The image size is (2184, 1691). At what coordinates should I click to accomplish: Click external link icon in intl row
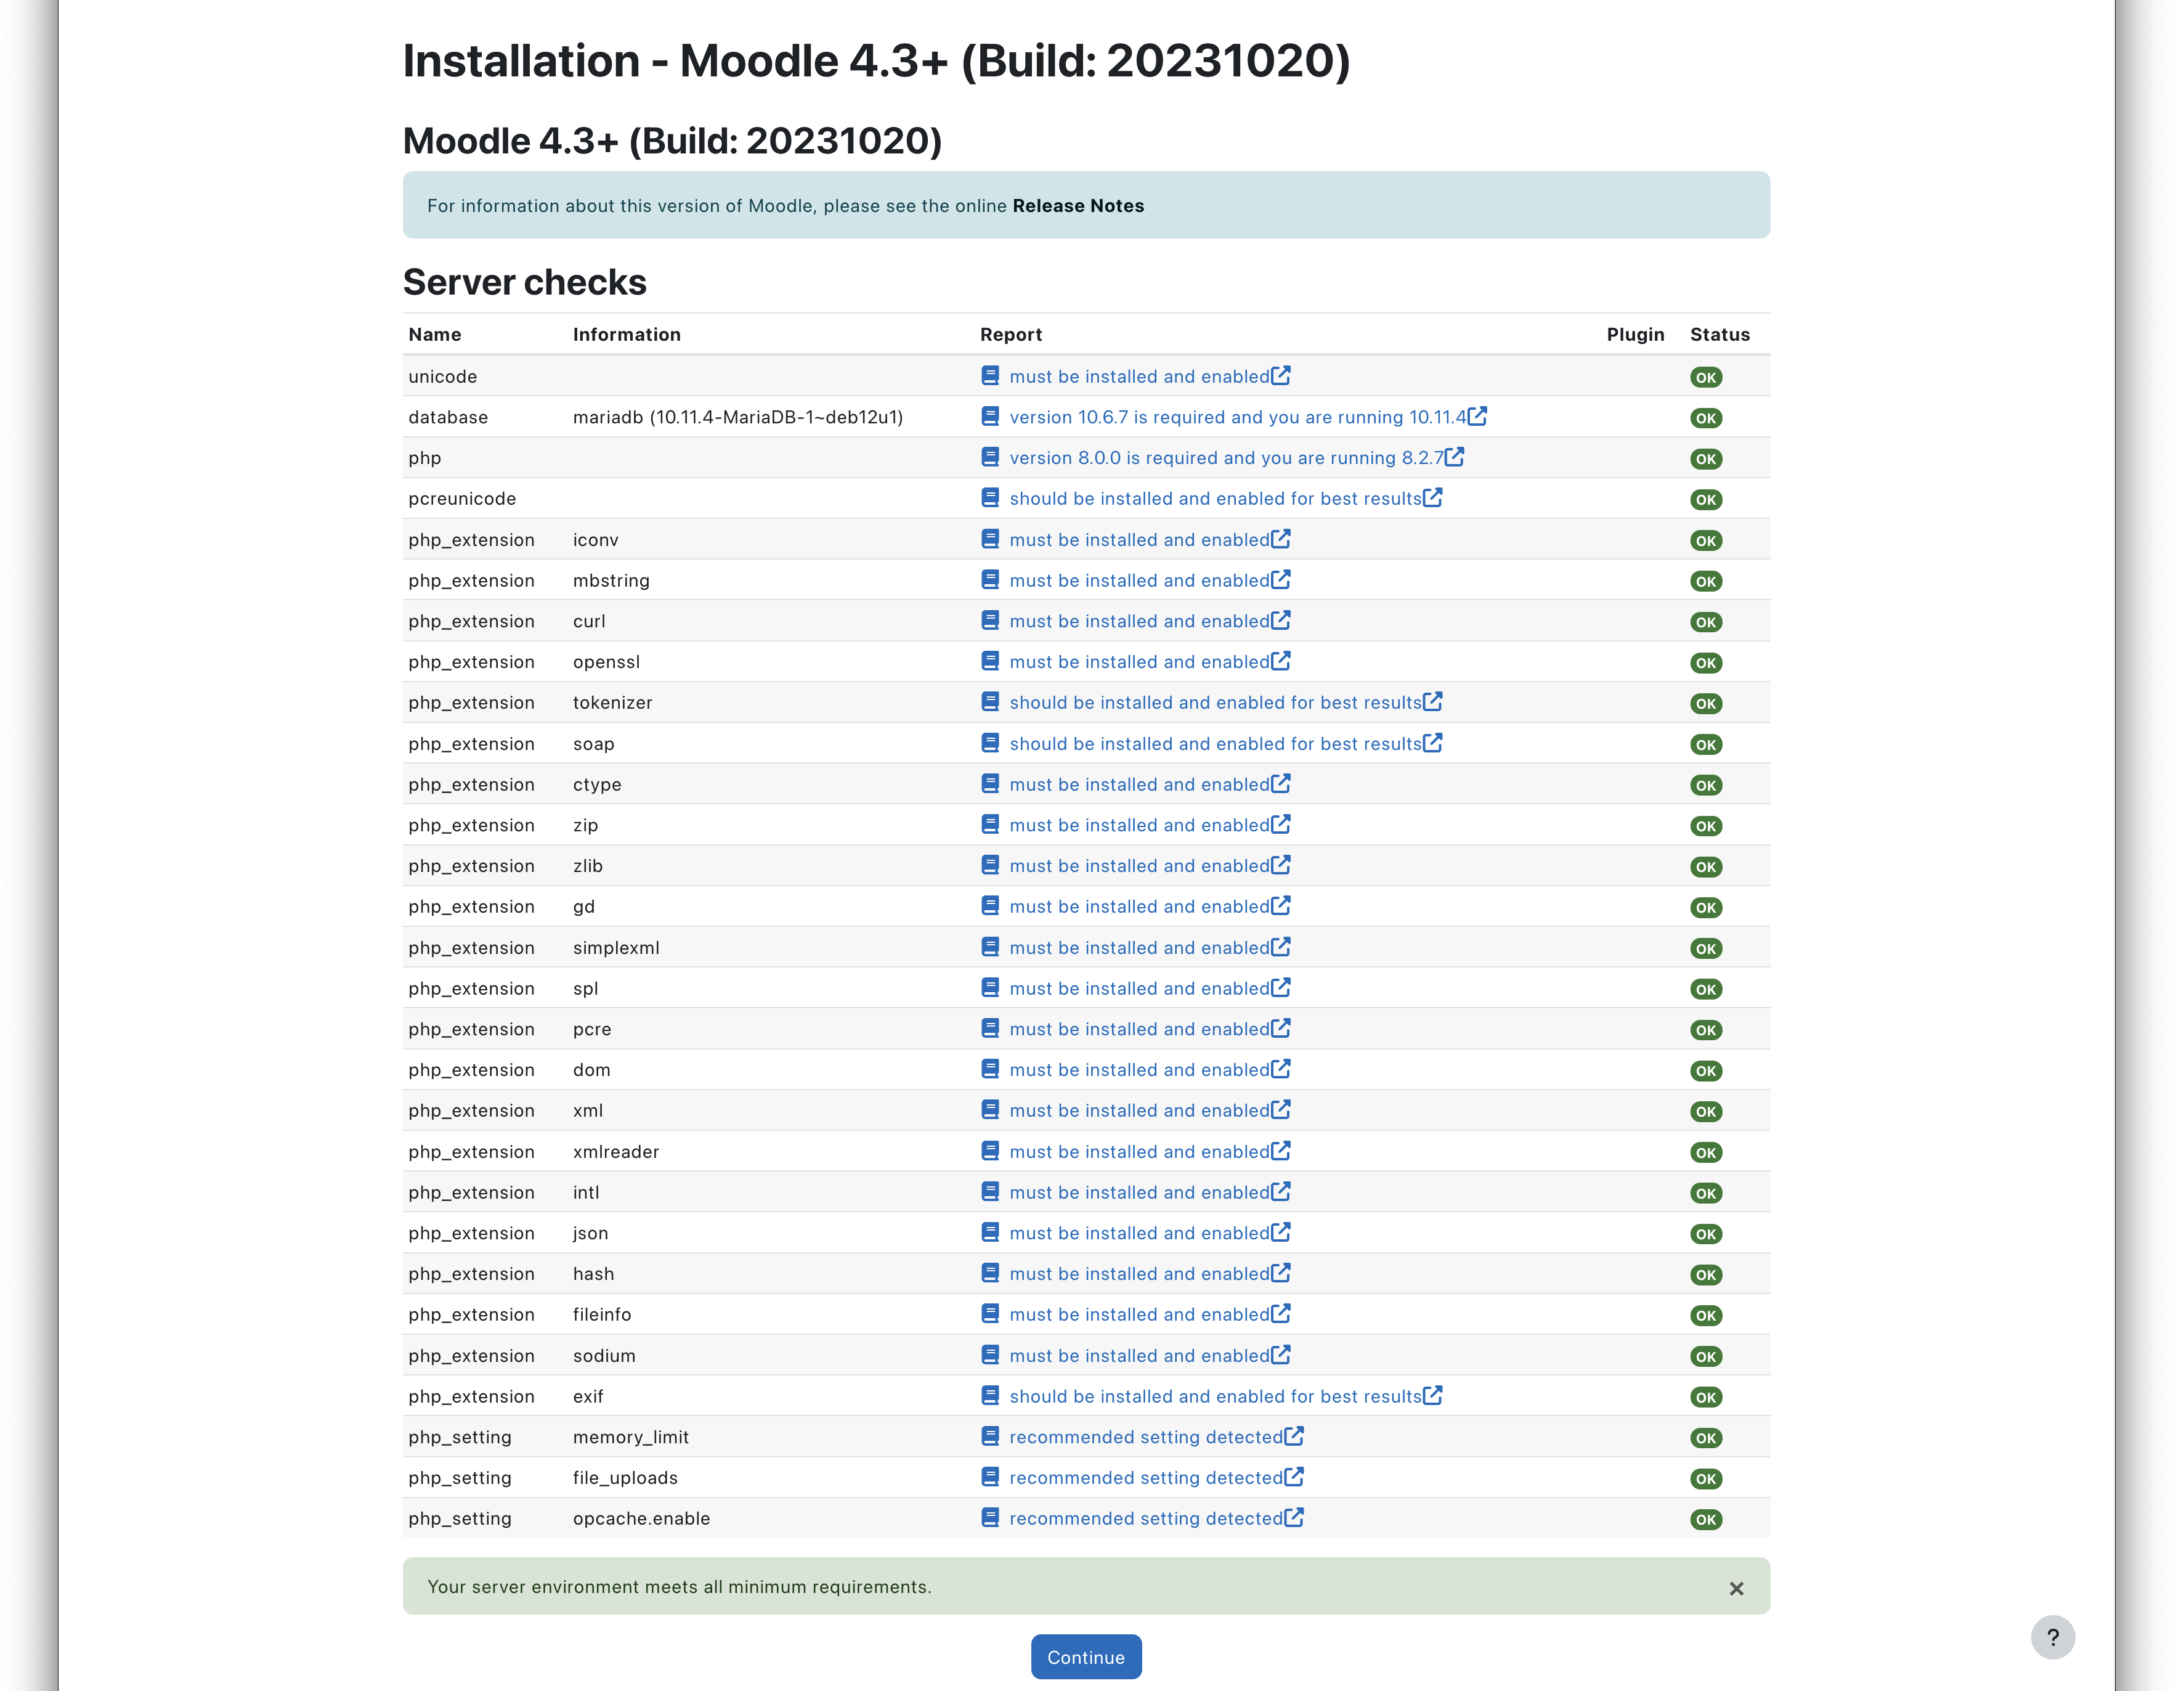click(x=1281, y=1191)
